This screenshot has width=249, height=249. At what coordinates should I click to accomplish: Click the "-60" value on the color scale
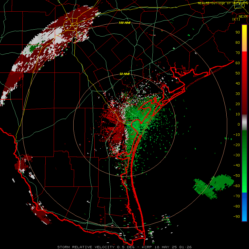tap(237, 186)
